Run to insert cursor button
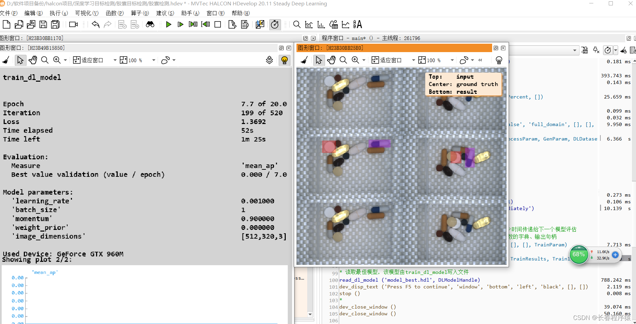Image resolution: width=636 pixels, height=324 pixels. [181, 25]
